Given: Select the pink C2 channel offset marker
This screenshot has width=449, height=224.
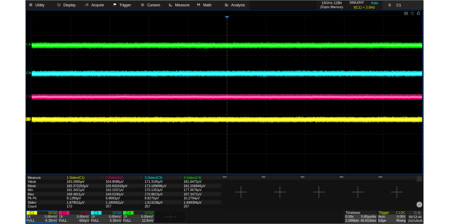Looking at the screenshot, I should pyautogui.click(x=28, y=97).
